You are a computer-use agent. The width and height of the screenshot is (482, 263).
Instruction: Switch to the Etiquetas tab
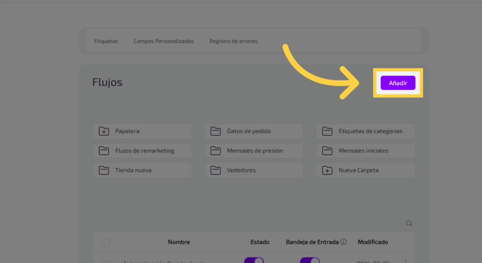tap(106, 41)
